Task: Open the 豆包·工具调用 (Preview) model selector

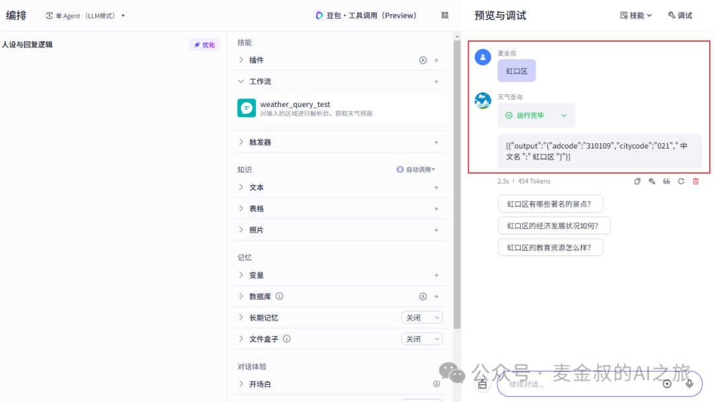Action: [366, 15]
